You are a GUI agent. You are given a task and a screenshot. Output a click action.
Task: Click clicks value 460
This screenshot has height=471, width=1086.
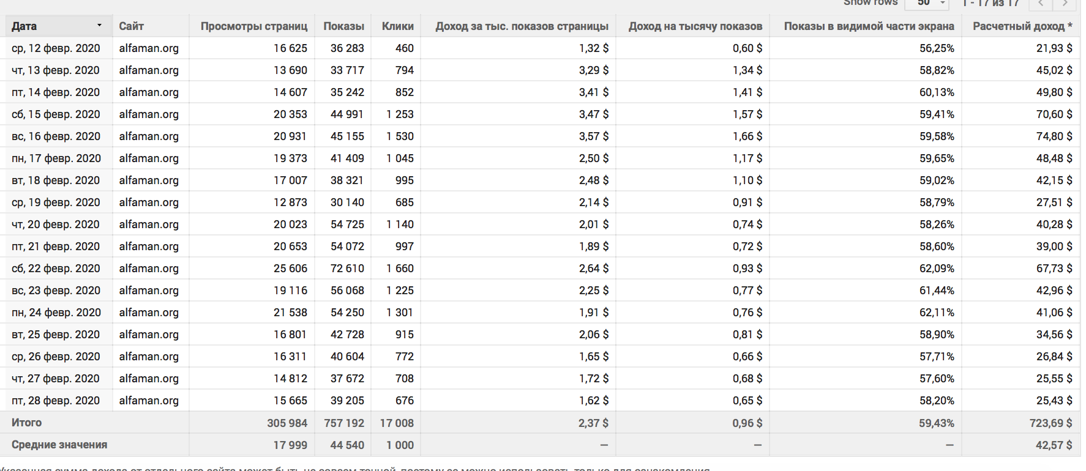(x=405, y=48)
